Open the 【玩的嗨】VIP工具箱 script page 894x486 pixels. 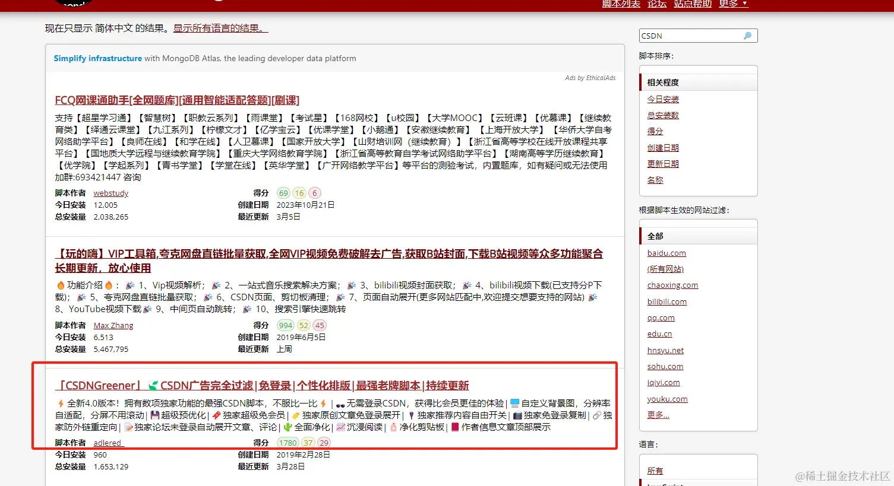pyautogui.click(x=328, y=261)
